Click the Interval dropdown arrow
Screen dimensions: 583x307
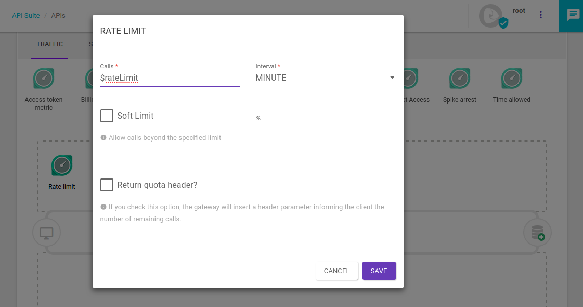[x=392, y=78]
